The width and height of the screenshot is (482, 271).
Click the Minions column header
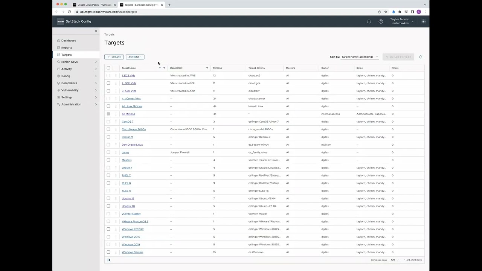[217, 68]
